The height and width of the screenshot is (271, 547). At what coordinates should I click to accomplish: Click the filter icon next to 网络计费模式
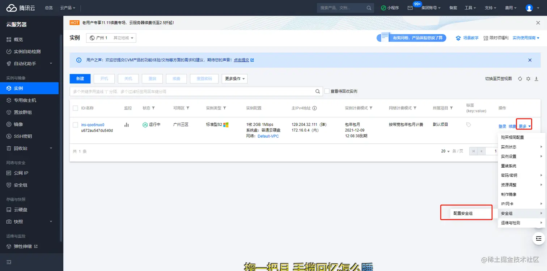[x=415, y=108]
